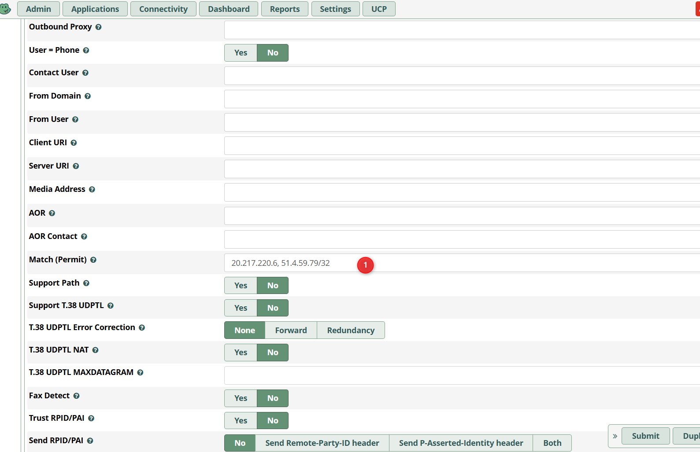Set Fax Detect to Yes
The width and height of the screenshot is (700, 452).
[241, 398]
